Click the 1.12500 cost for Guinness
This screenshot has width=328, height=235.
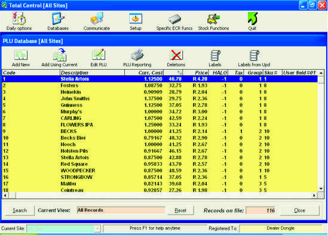coord(153,105)
